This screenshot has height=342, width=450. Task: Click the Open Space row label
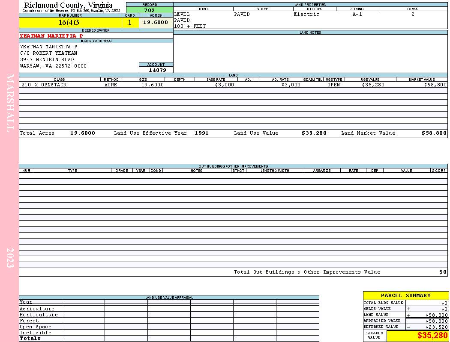35,327
